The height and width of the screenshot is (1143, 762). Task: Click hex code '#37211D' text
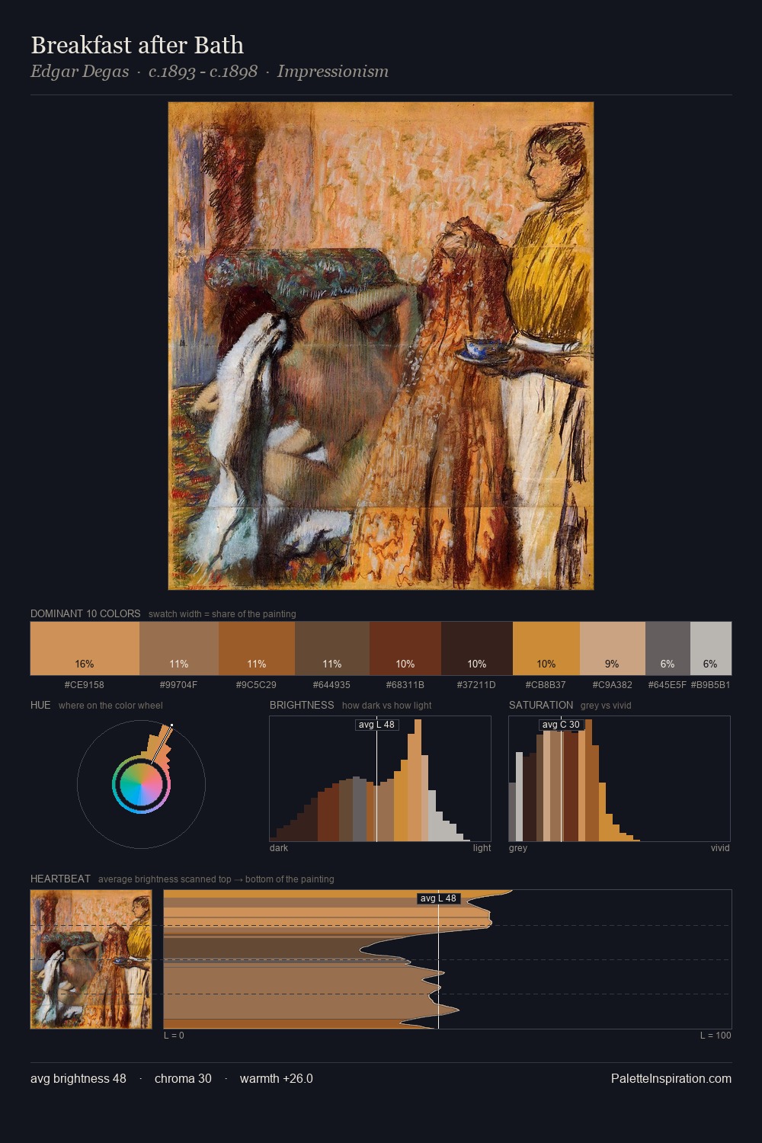(x=477, y=685)
